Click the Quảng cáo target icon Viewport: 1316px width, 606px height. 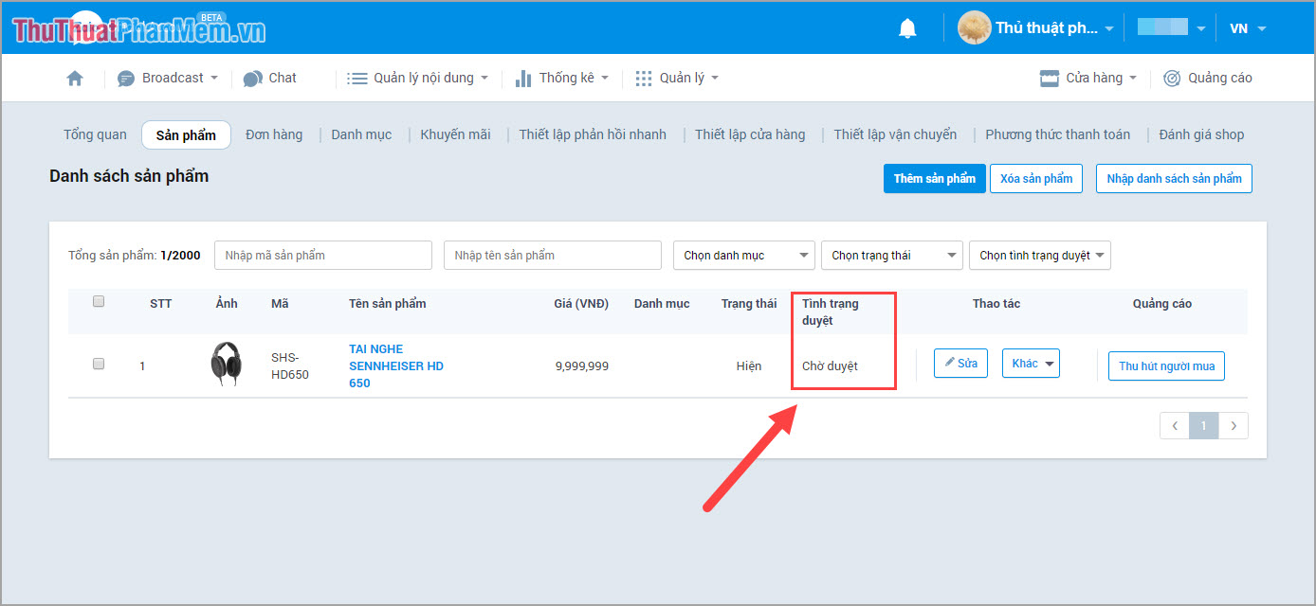point(1172,78)
